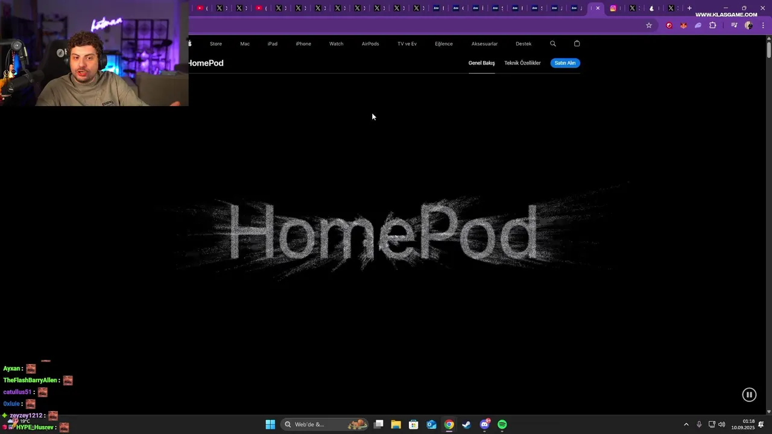Open Steam from the taskbar
This screenshot has width=772, height=434.
pos(467,424)
